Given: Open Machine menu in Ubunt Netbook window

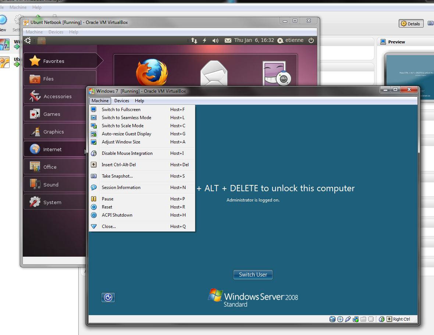Looking at the screenshot, I should tap(34, 32).
